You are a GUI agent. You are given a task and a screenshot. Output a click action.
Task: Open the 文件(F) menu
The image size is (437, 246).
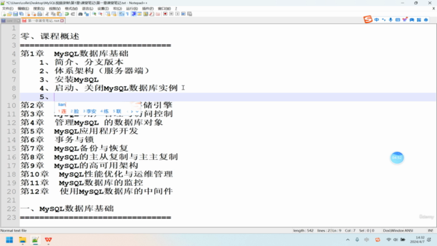[8, 9]
